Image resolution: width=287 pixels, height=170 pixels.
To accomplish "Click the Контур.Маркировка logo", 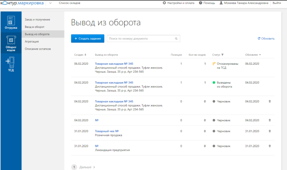I will coord(22,3).
